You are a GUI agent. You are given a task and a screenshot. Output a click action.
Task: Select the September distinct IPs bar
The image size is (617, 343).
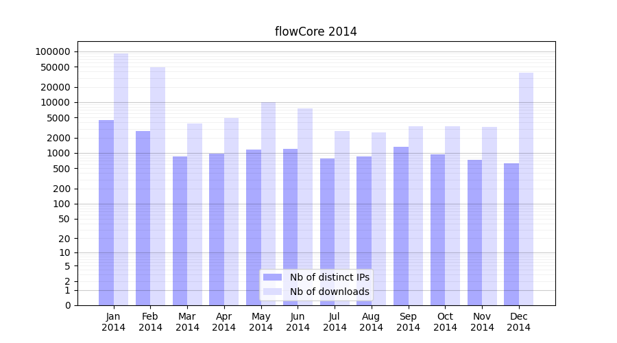[x=401, y=225]
